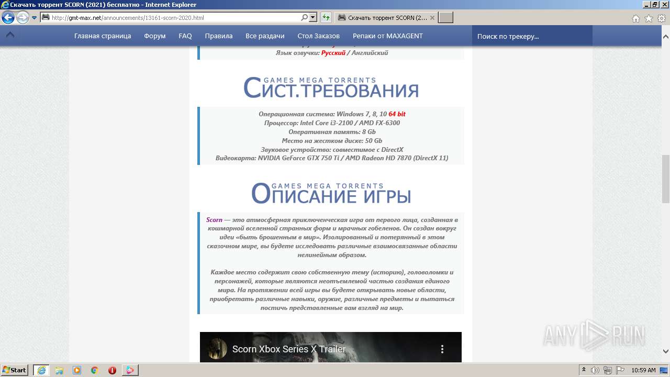The image size is (670, 377).
Task: Show hidden tray icons arrow
Action: pyautogui.click(x=584, y=370)
